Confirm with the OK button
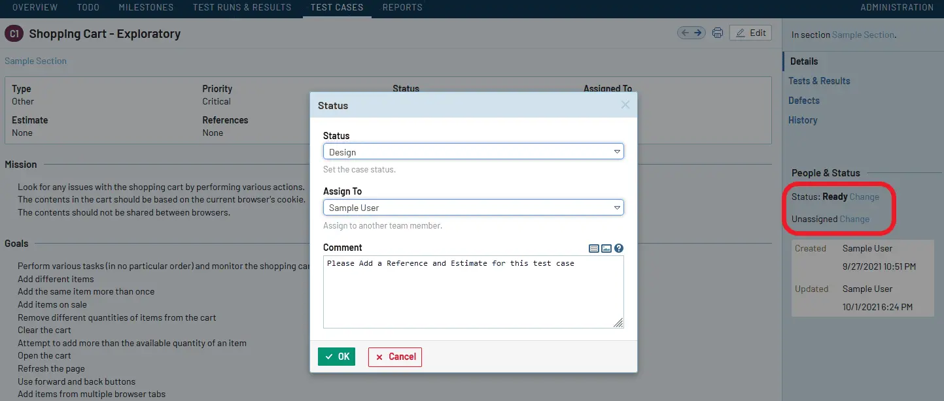The image size is (944, 401). 336,357
